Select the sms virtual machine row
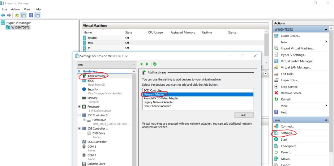Image resolution: width=334 pixels, height=166 pixels. tap(173, 43)
